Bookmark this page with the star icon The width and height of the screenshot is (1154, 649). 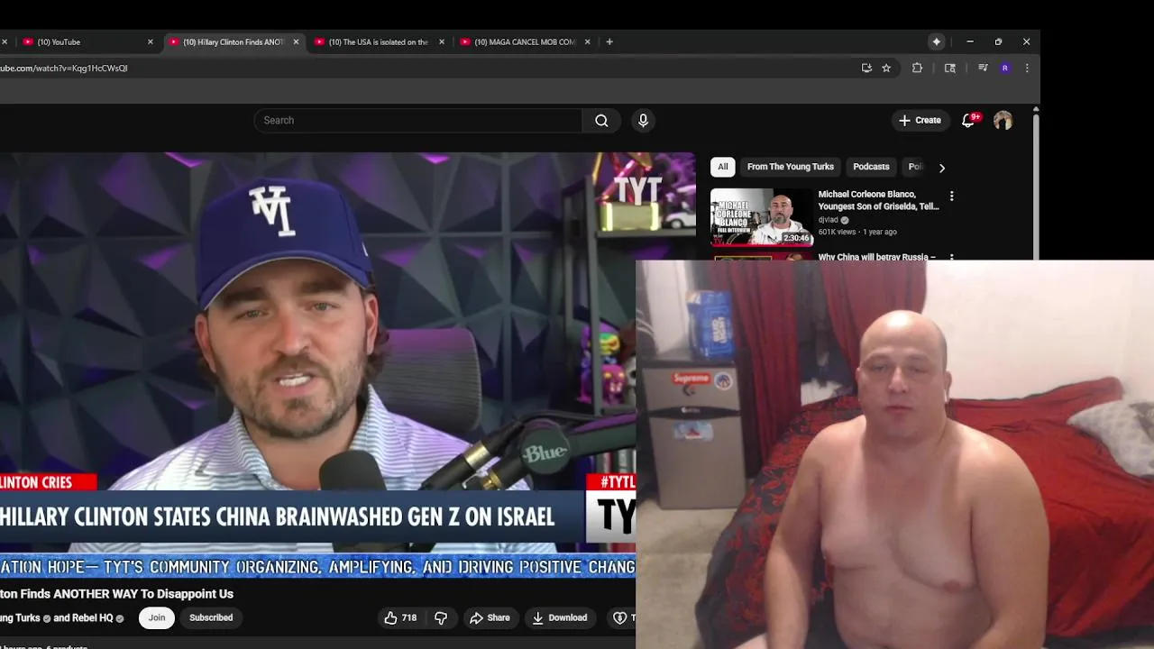(x=886, y=68)
